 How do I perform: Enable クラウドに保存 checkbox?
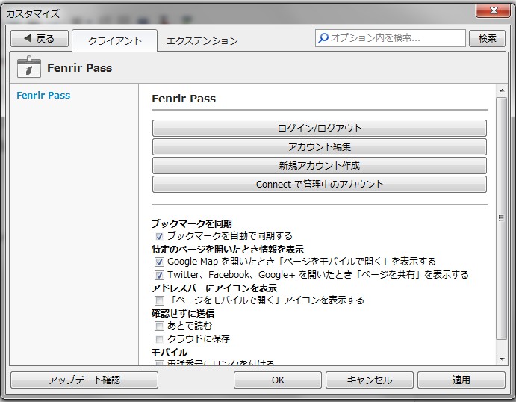(x=159, y=339)
